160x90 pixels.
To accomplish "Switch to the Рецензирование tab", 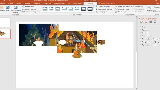I will (x=59, y=3).
